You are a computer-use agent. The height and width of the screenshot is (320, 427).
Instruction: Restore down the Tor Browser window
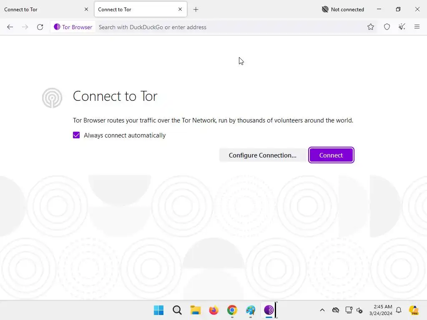(x=398, y=9)
